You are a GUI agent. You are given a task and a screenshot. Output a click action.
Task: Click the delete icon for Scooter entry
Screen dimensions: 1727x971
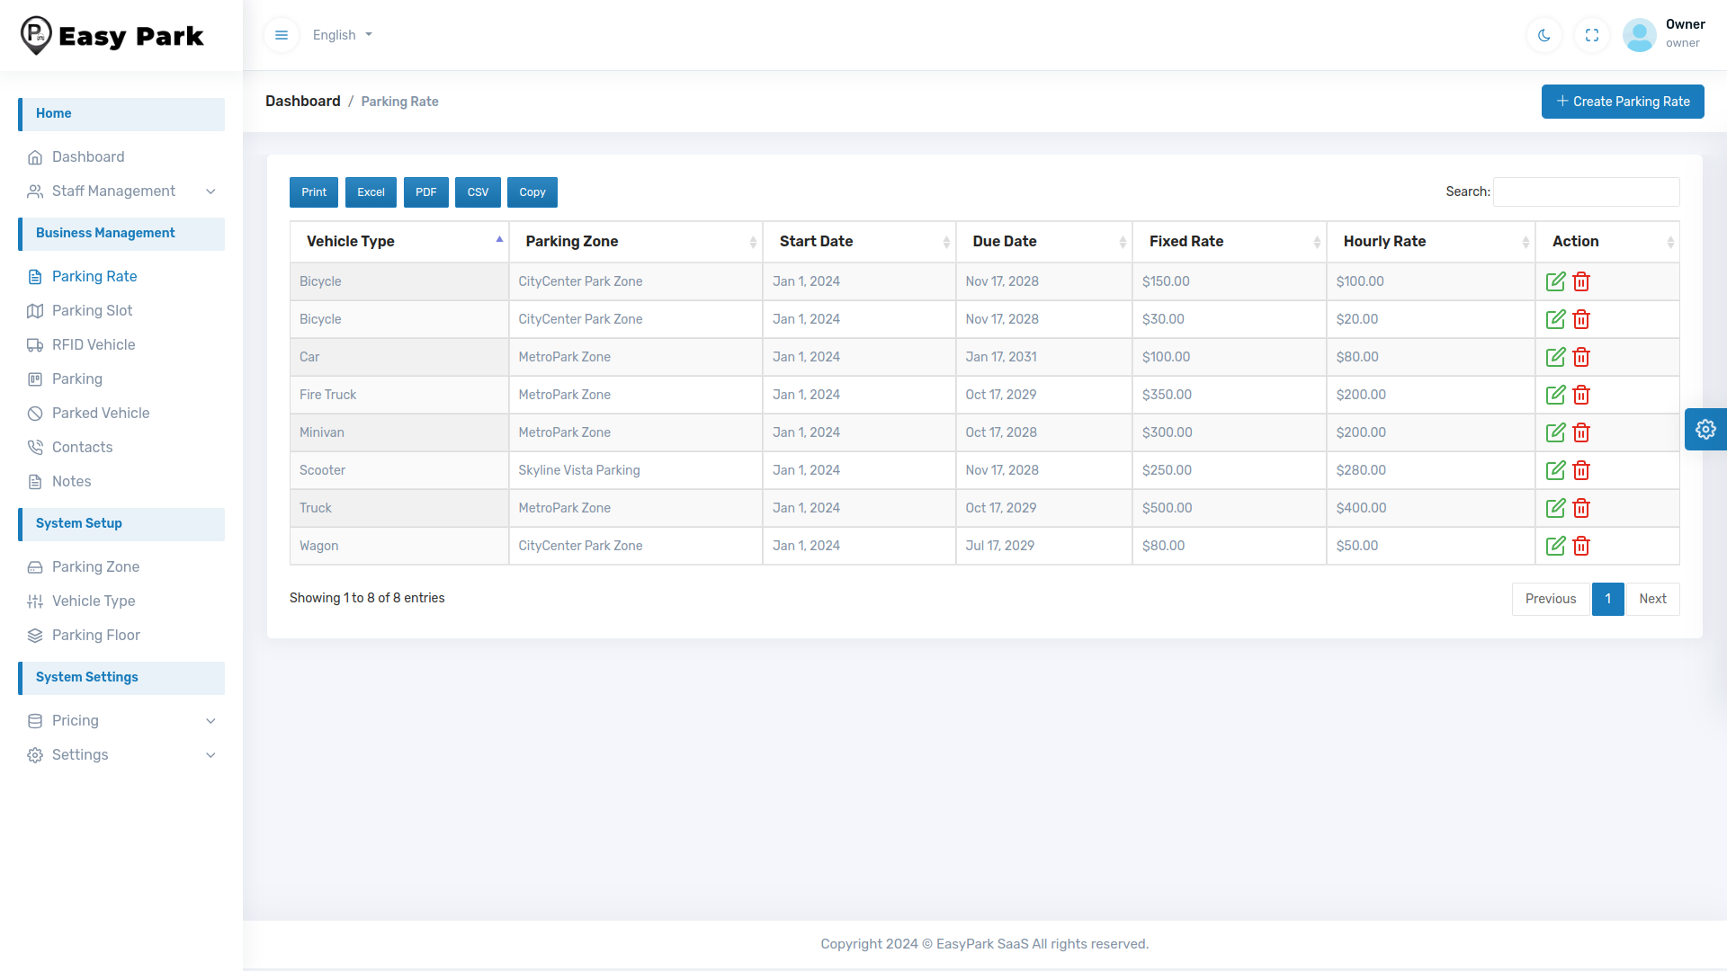point(1581,471)
